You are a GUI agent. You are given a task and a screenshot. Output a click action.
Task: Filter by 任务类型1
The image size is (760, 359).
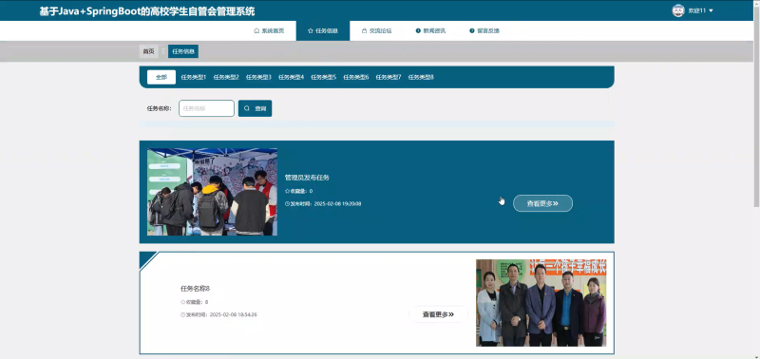pos(194,77)
